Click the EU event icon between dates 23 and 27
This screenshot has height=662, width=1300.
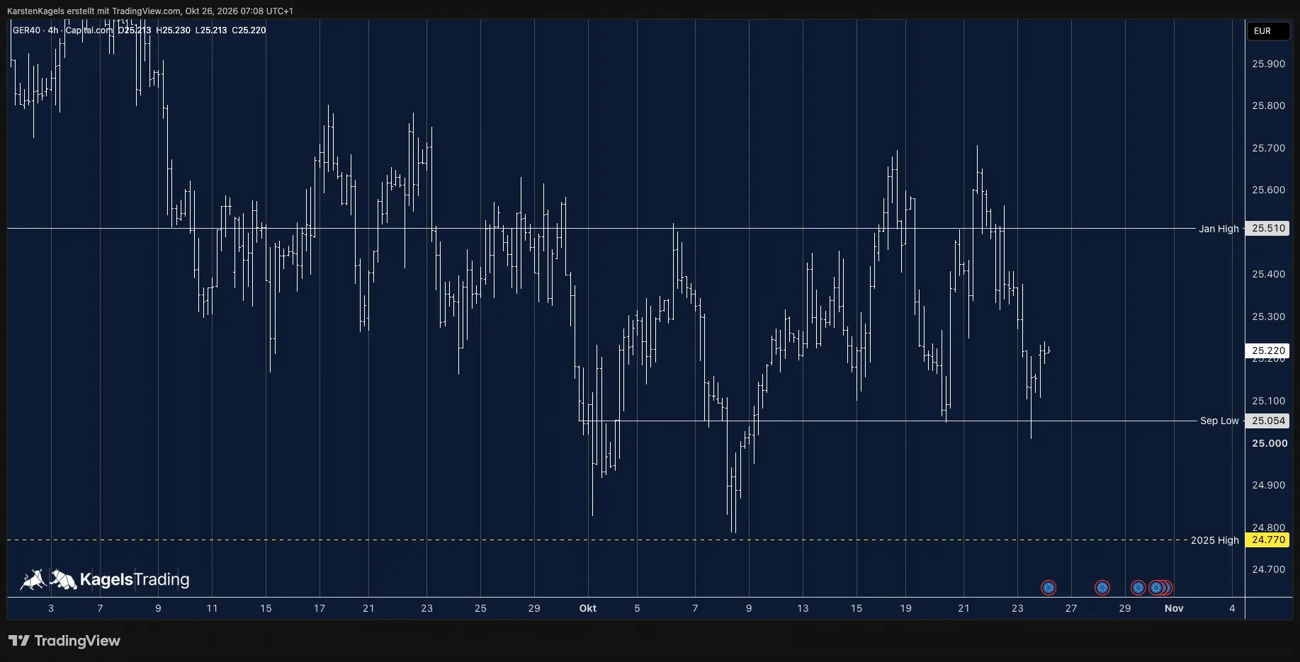tap(1049, 588)
